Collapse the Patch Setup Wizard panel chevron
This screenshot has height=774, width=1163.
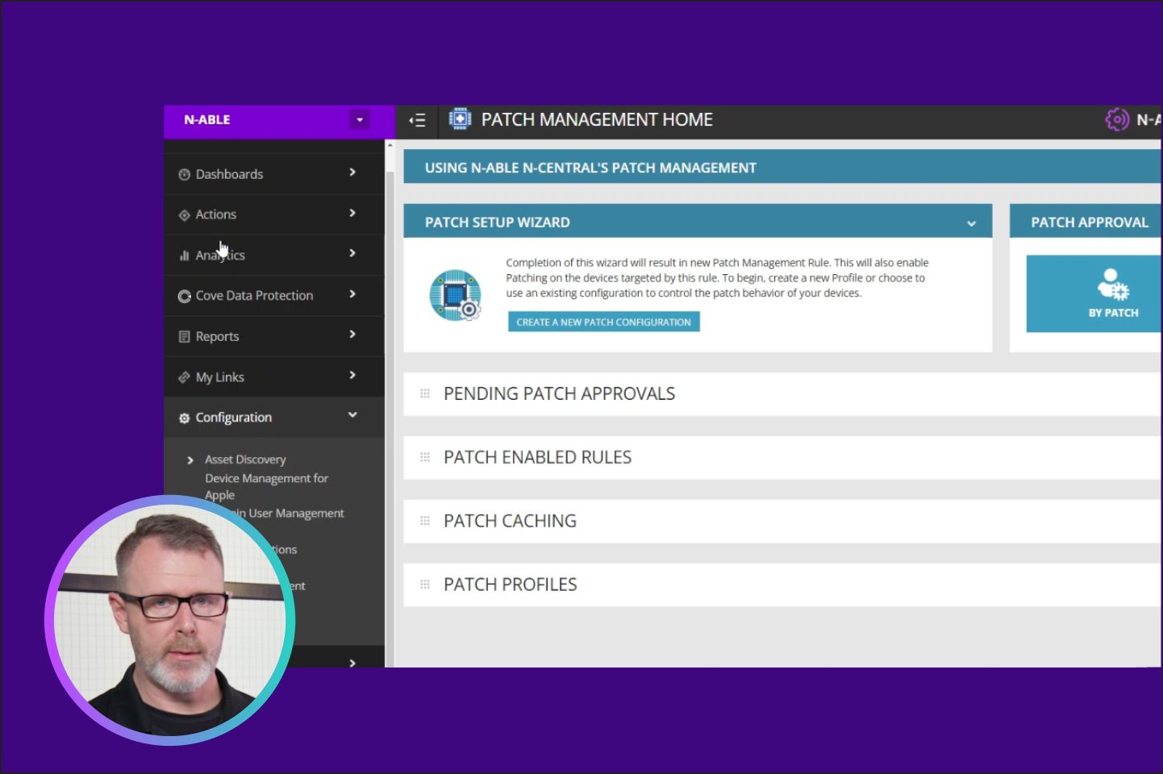(x=971, y=223)
